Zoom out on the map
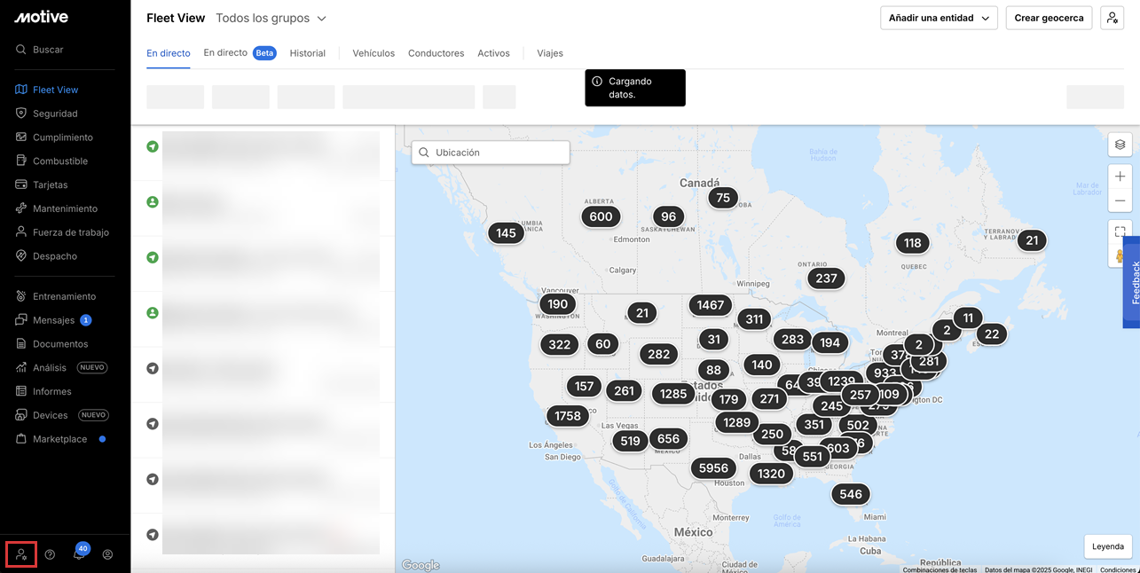This screenshot has width=1140, height=573. [x=1120, y=200]
